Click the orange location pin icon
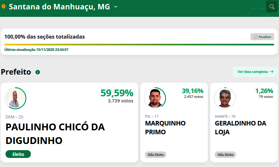Image resolution: width=279 pixels, height=167 pixels. coord(4,7)
